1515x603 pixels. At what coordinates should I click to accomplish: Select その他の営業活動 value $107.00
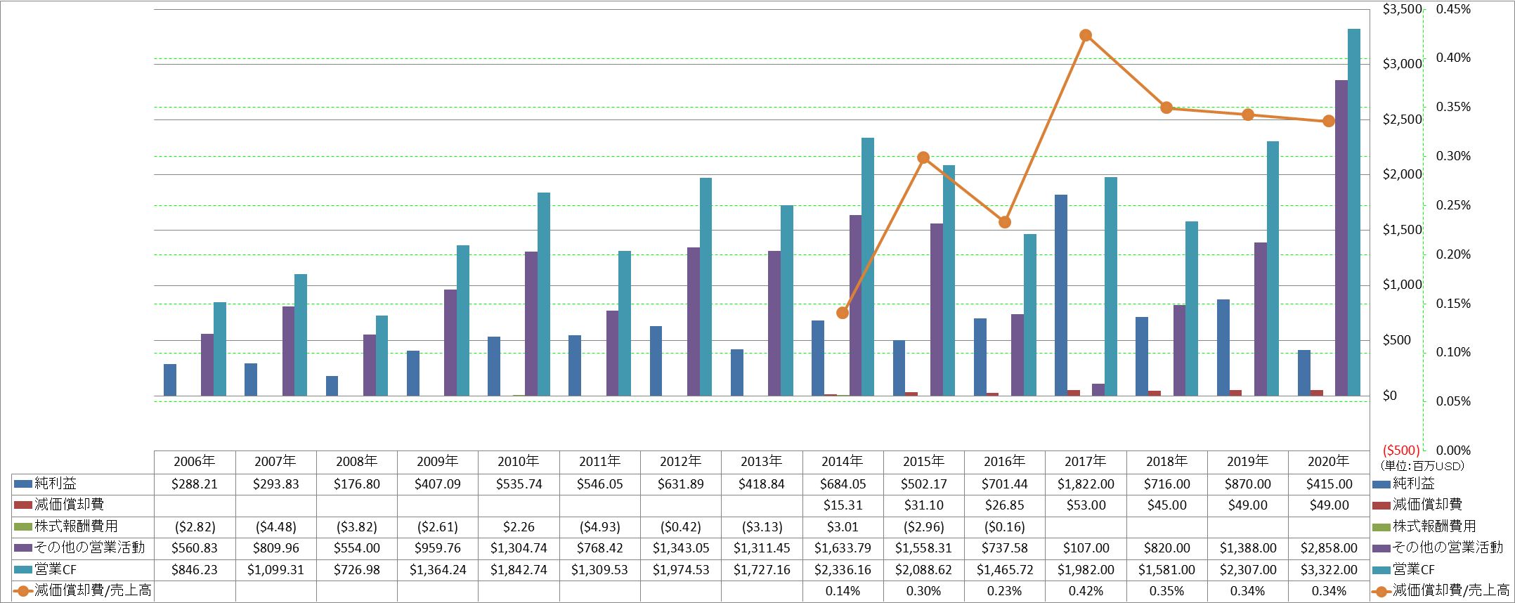click(1086, 548)
